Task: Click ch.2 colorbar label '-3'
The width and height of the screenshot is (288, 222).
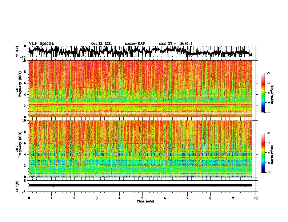Action: (268, 133)
